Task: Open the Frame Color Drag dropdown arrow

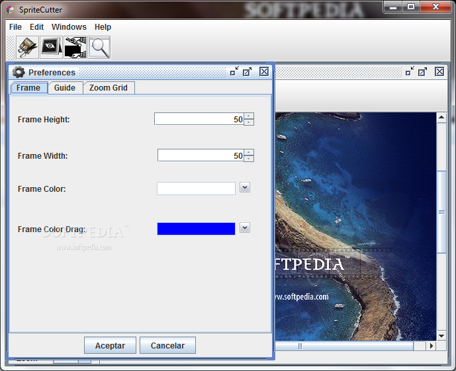Action: tap(245, 227)
